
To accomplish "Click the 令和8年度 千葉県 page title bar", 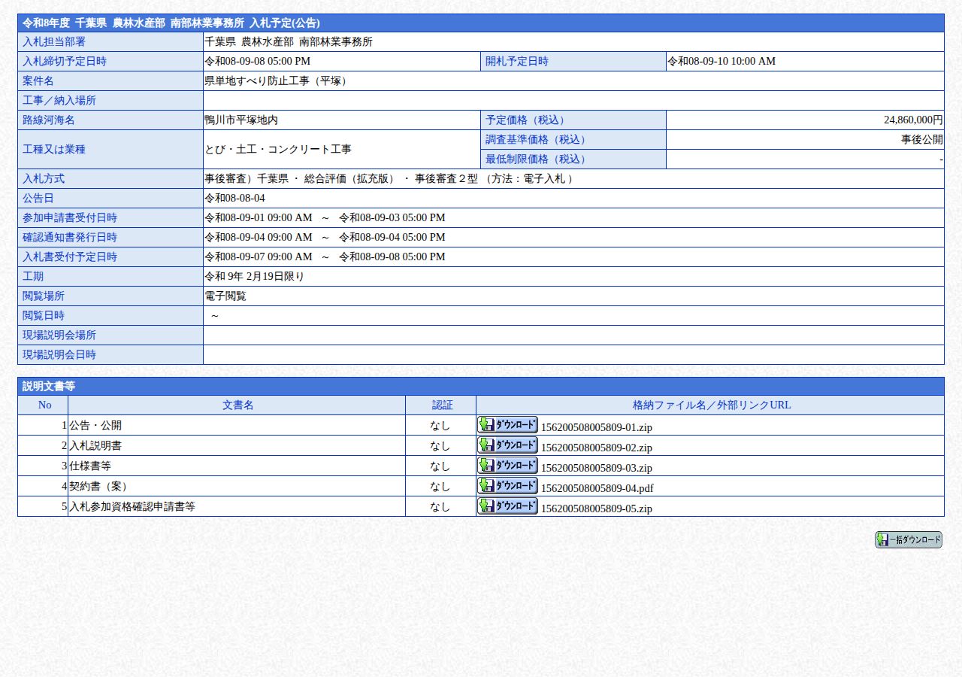I will click(481, 23).
